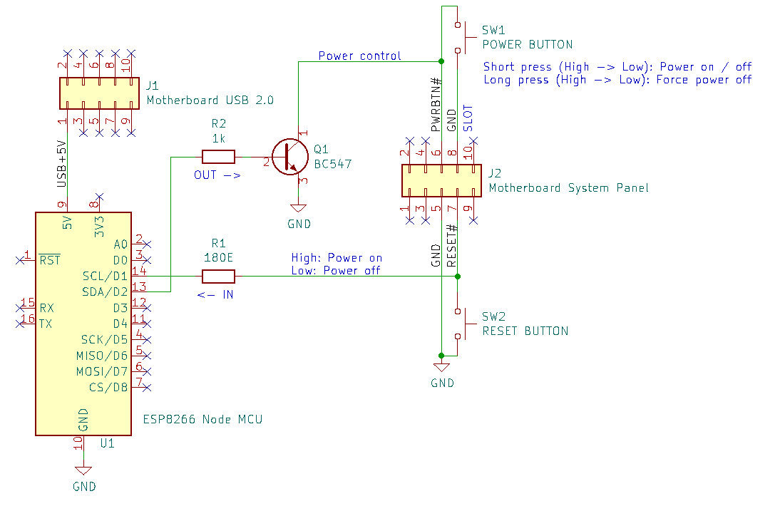780x506 pixels.
Task: Select the '1k' value of R2
Action: [x=219, y=139]
